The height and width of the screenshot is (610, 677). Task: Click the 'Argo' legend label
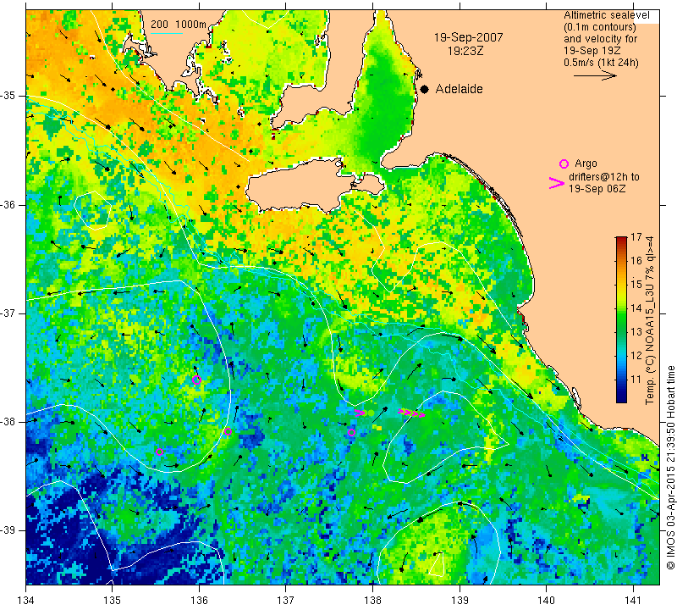point(586,164)
